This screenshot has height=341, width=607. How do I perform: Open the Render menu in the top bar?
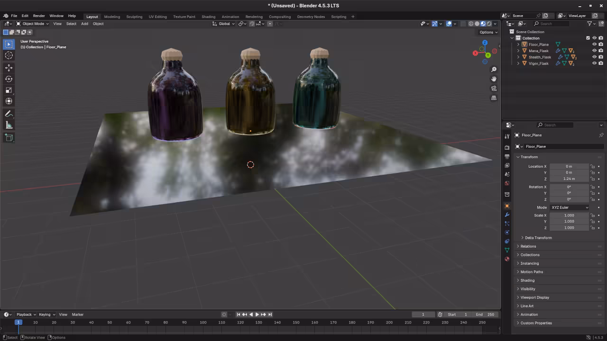tap(38, 16)
